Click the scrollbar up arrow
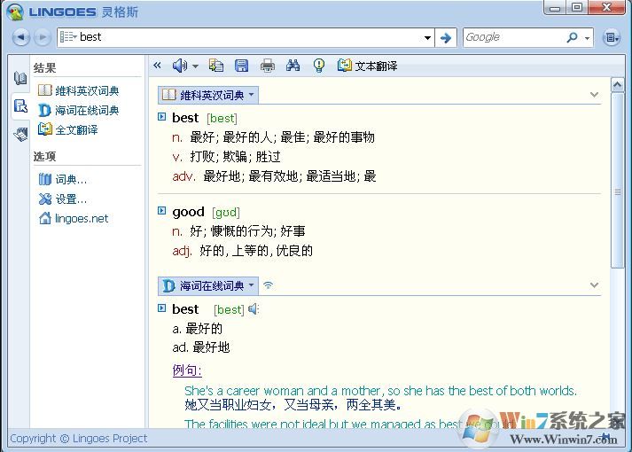 point(617,84)
